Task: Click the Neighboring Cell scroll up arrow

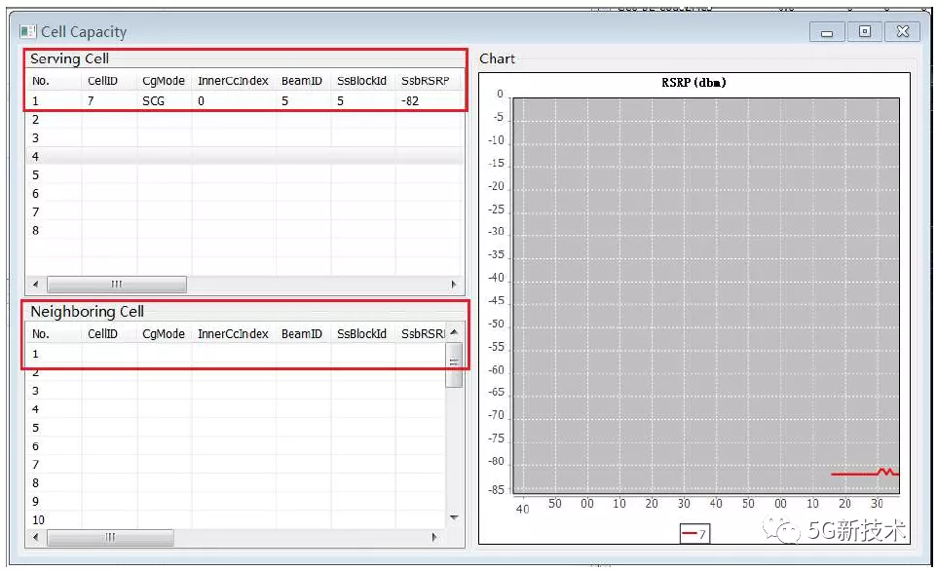Action: point(454,332)
